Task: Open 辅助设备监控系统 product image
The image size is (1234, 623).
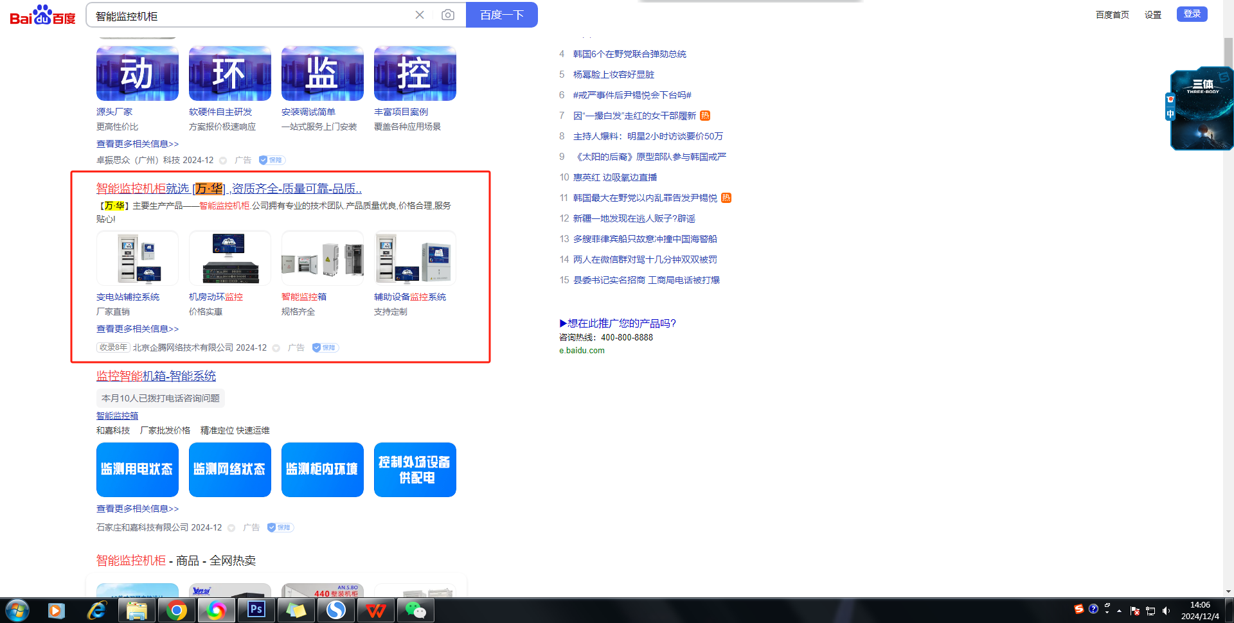Action: coord(415,258)
